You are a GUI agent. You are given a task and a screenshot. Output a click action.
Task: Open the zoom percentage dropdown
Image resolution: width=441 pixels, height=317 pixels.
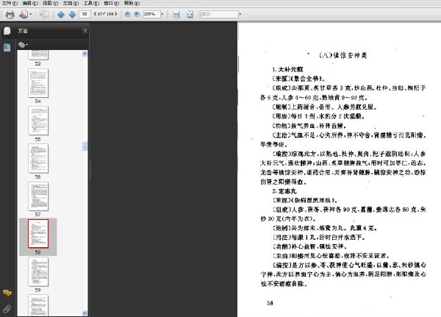click(159, 14)
